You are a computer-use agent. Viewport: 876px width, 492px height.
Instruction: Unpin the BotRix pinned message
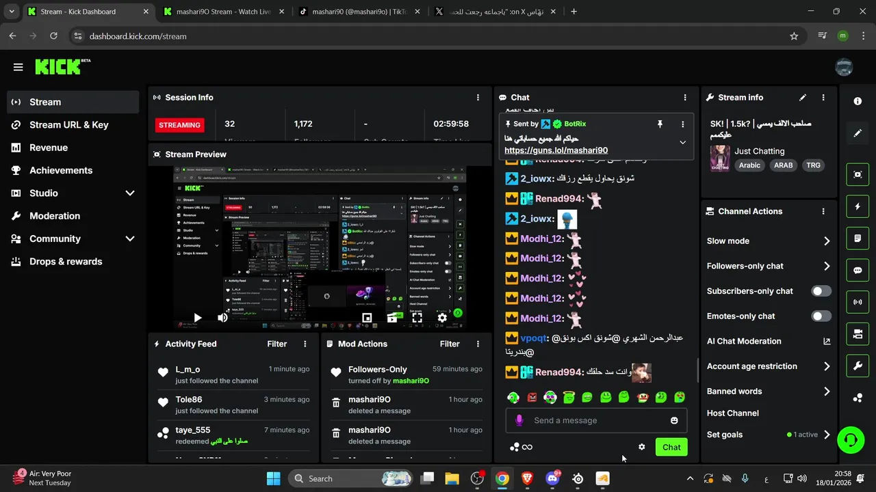660,124
